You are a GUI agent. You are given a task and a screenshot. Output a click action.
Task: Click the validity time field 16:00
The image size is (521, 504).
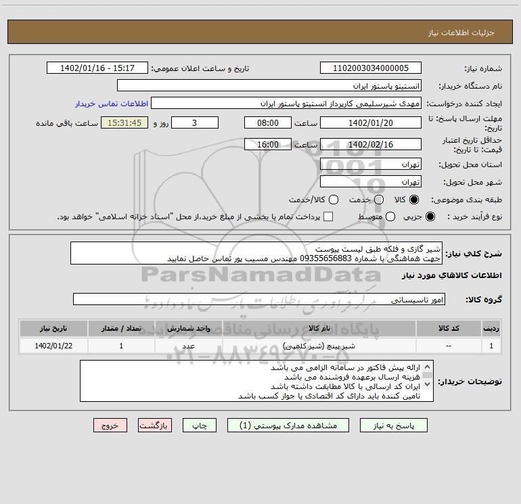click(x=268, y=145)
